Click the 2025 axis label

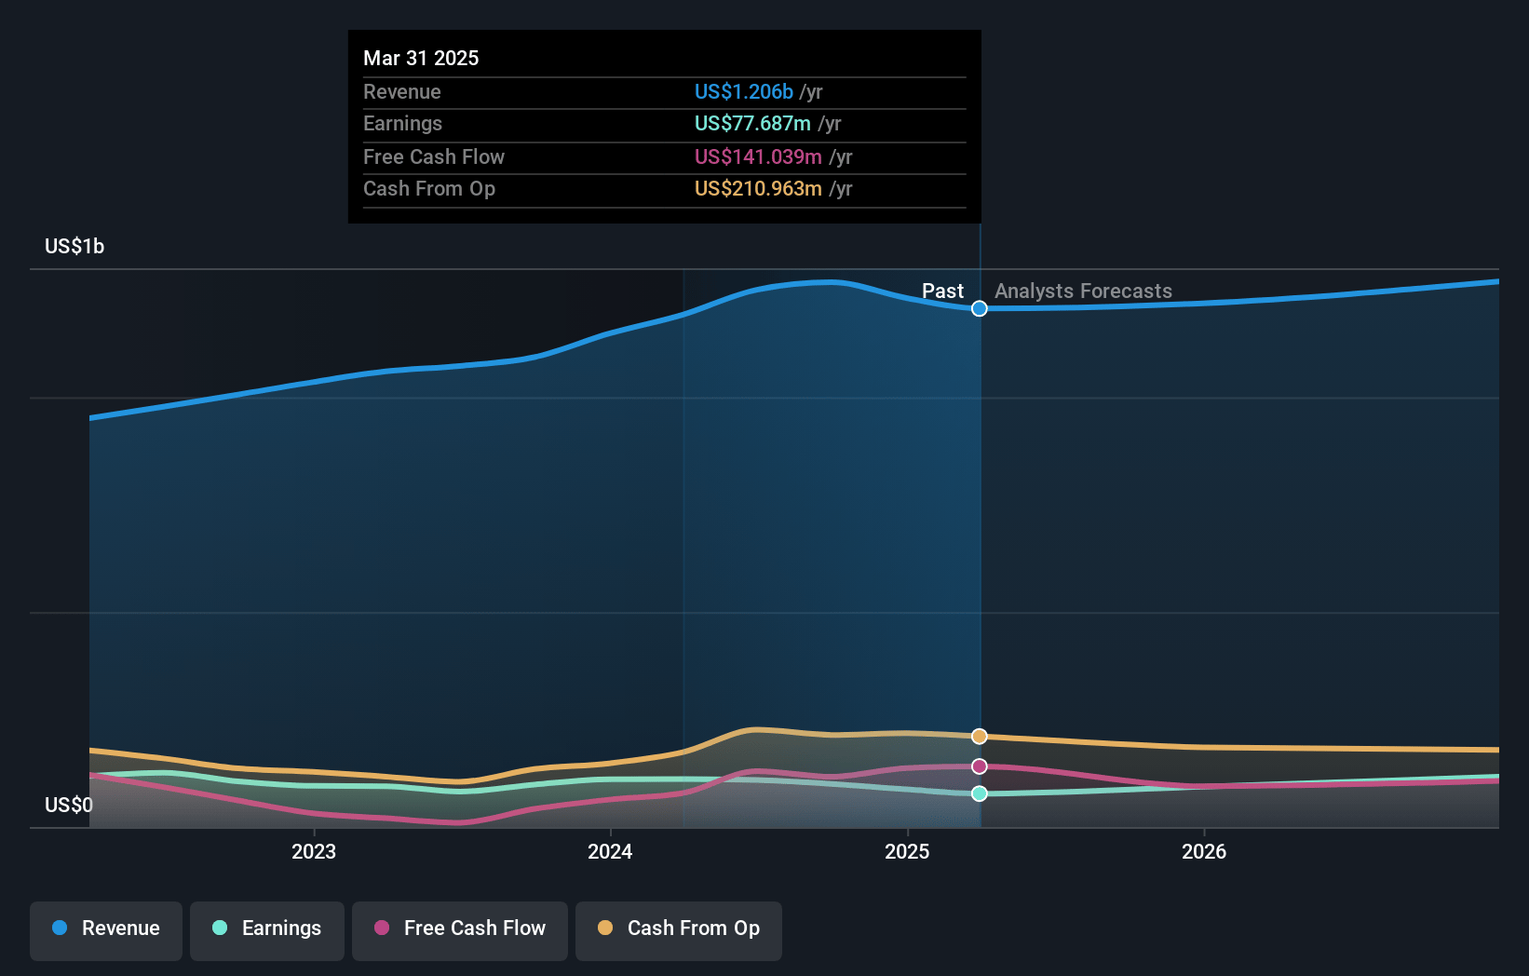coord(907,851)
